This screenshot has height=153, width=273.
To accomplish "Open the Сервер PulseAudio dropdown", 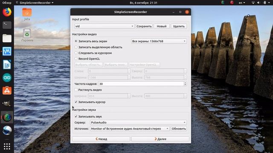I will coord(138,122).
